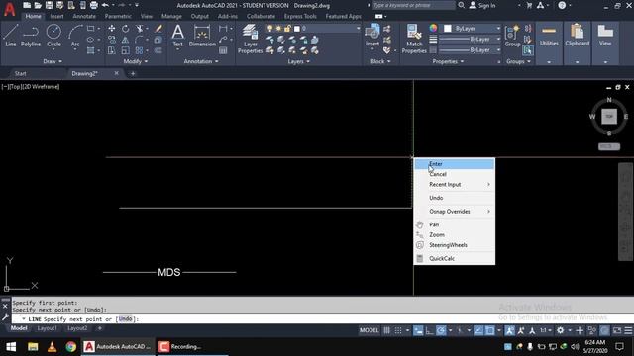
Task: Click the MODEL space button
Action: (x=369, y=330)
